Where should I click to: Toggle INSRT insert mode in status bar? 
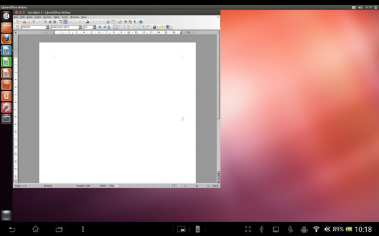click(103, 186)
